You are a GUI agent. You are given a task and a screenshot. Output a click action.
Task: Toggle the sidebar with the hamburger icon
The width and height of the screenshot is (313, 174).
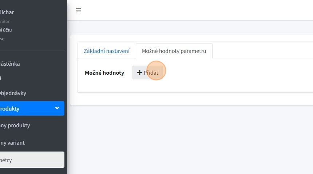click(x=78, y=10)
